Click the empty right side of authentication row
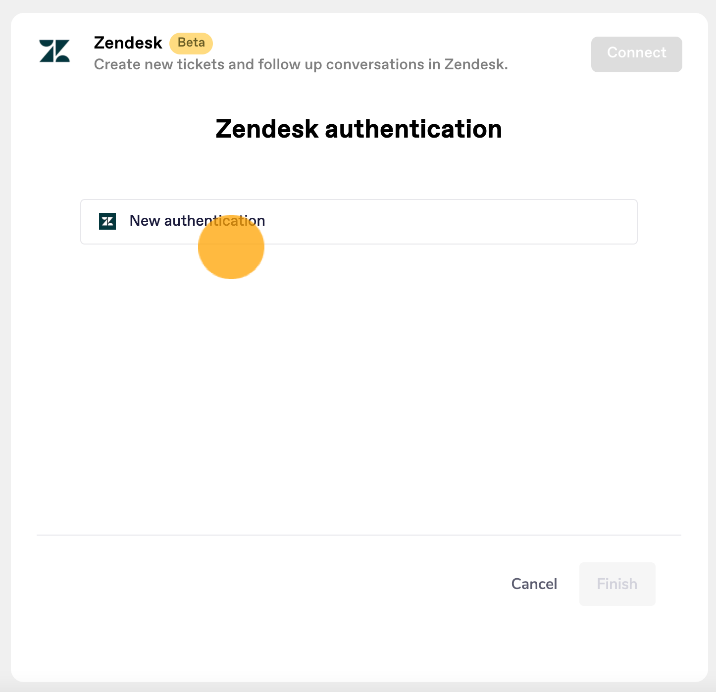This screenshot has width=716, height=692. [x=451, y=222]
